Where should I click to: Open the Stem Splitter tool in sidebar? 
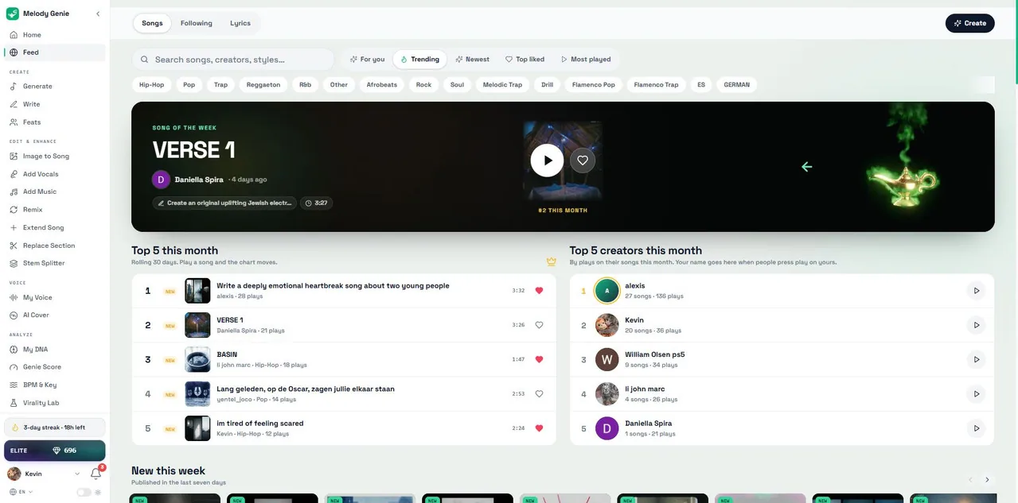[x=55, y=263]
